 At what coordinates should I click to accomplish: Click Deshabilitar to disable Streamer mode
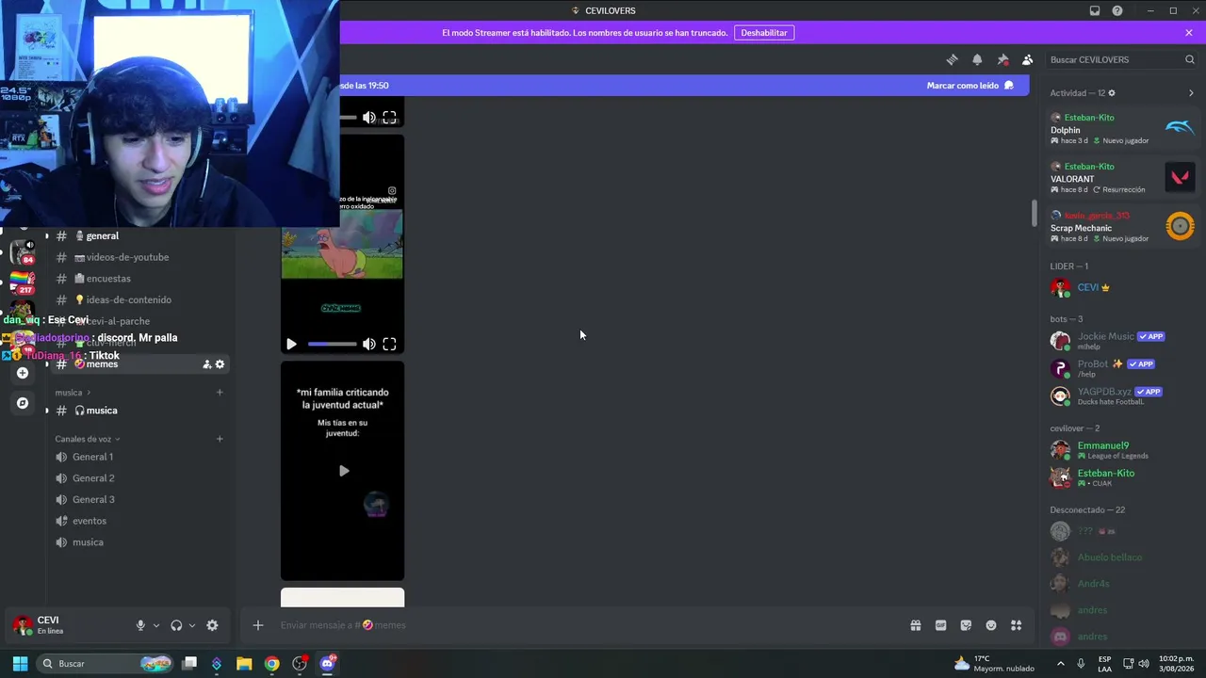click(764, 33)
